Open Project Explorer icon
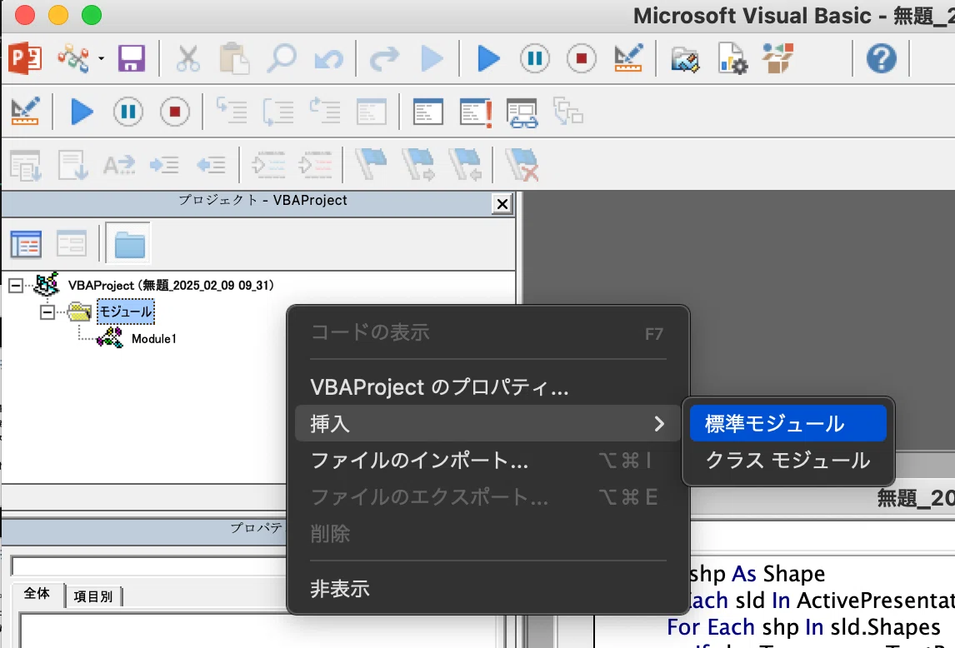The width and height of the screenshot is (955, 648). [x=684, y=59]
